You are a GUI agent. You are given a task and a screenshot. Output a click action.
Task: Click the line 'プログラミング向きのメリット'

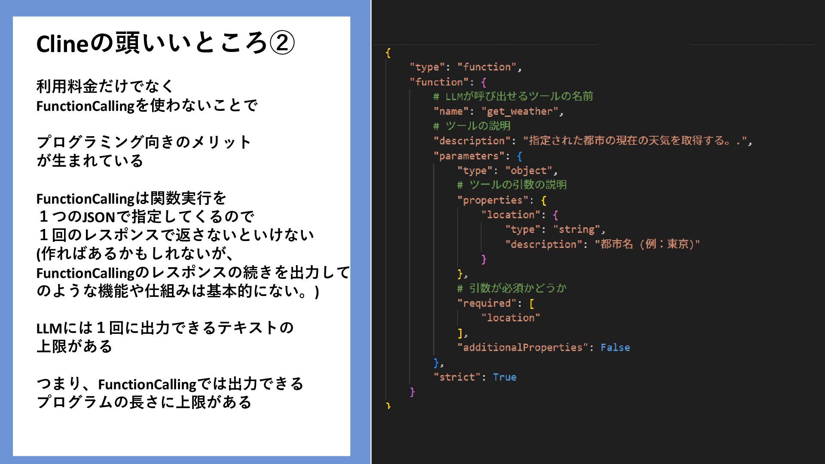[x=144, y=142]
